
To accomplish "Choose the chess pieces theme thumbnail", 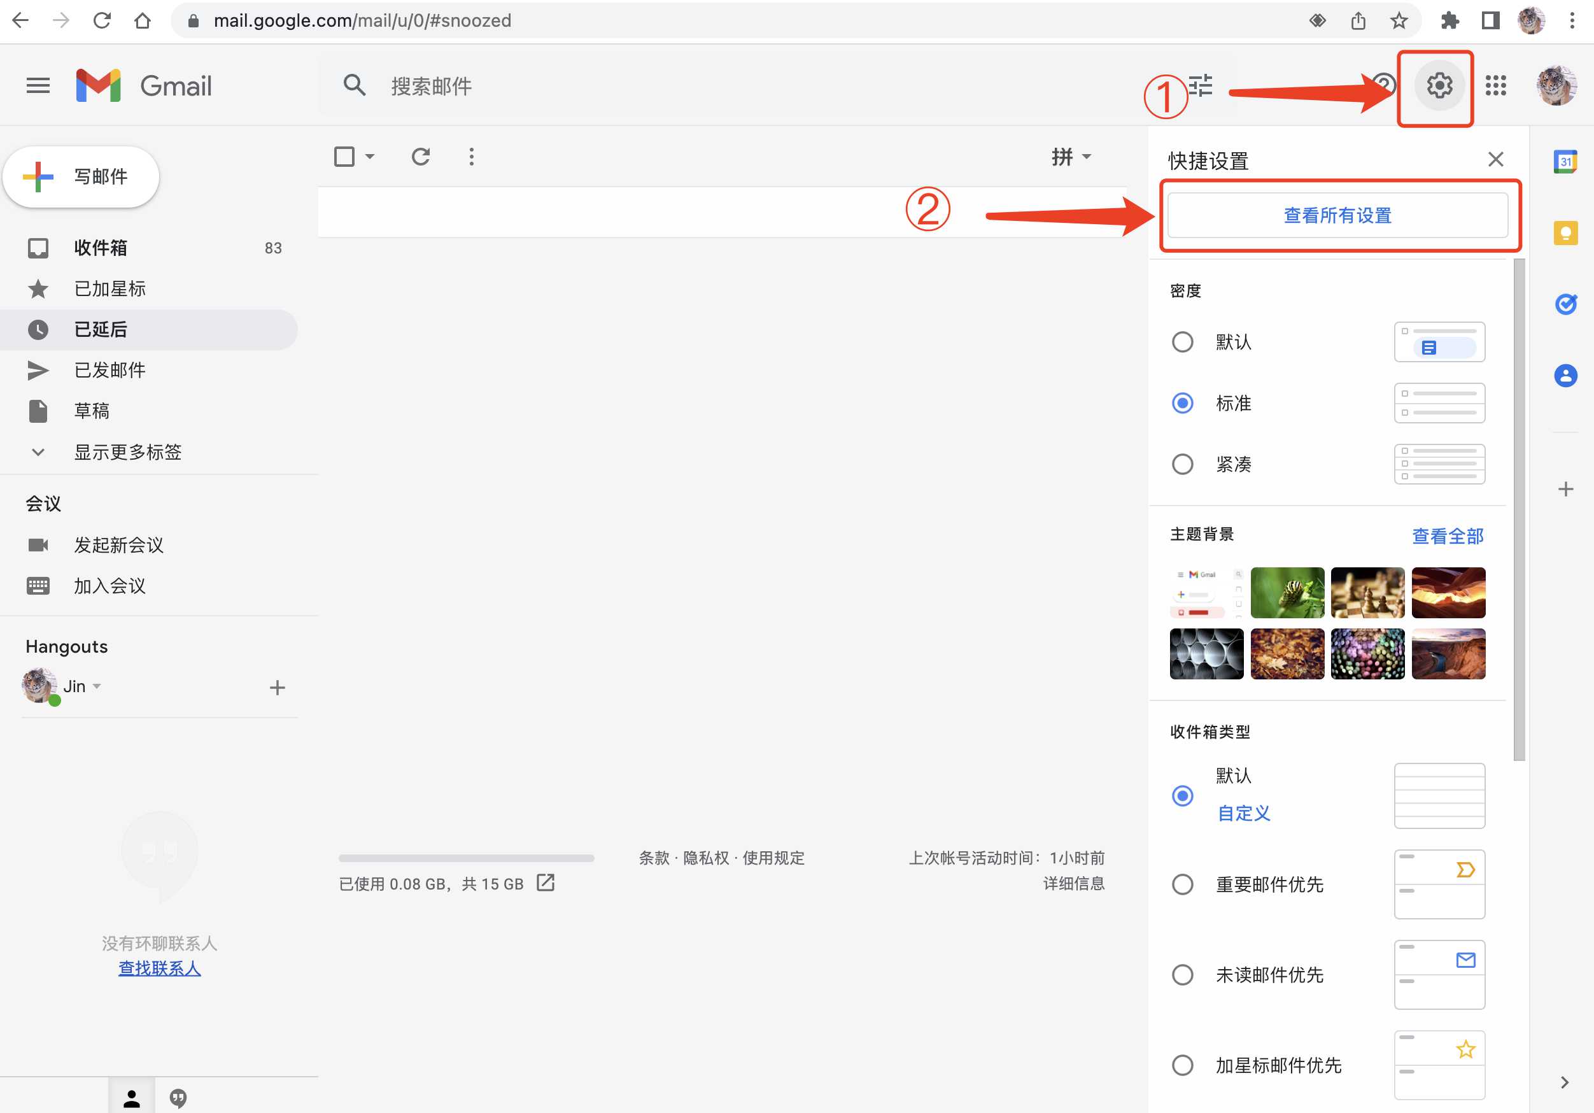I will [1367, 593].
